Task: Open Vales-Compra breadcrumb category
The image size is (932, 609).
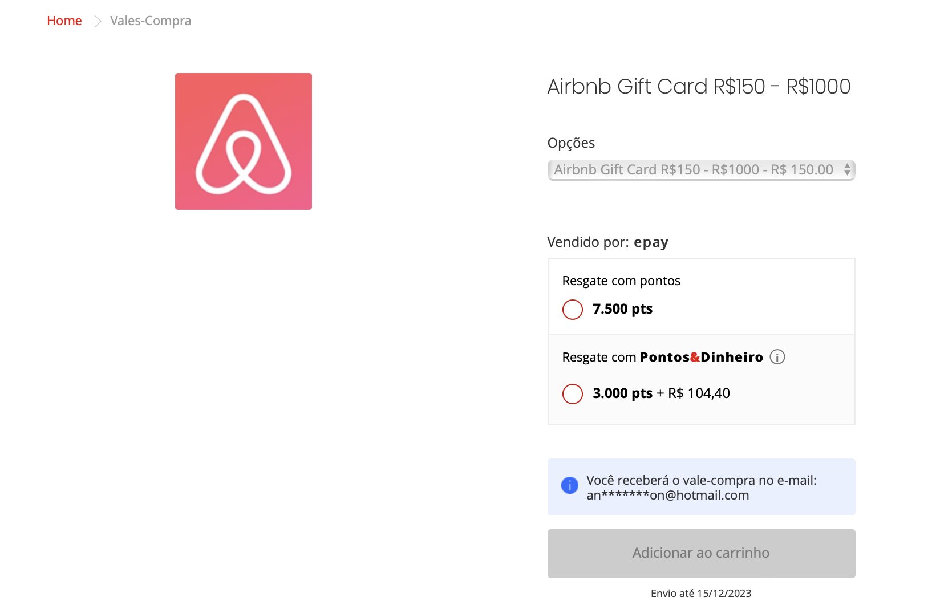Action: tap(151, 21)
